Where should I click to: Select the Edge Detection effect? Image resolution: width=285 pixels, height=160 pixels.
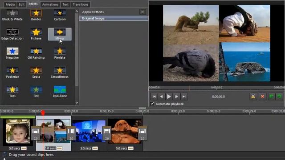coord(12,34)
